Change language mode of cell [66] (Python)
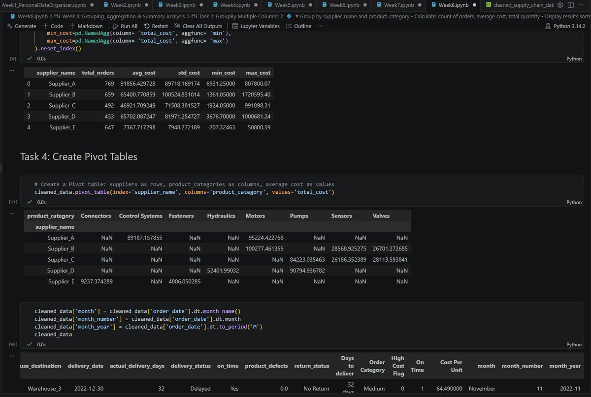 pyautogui.click(x=574, y=345)
